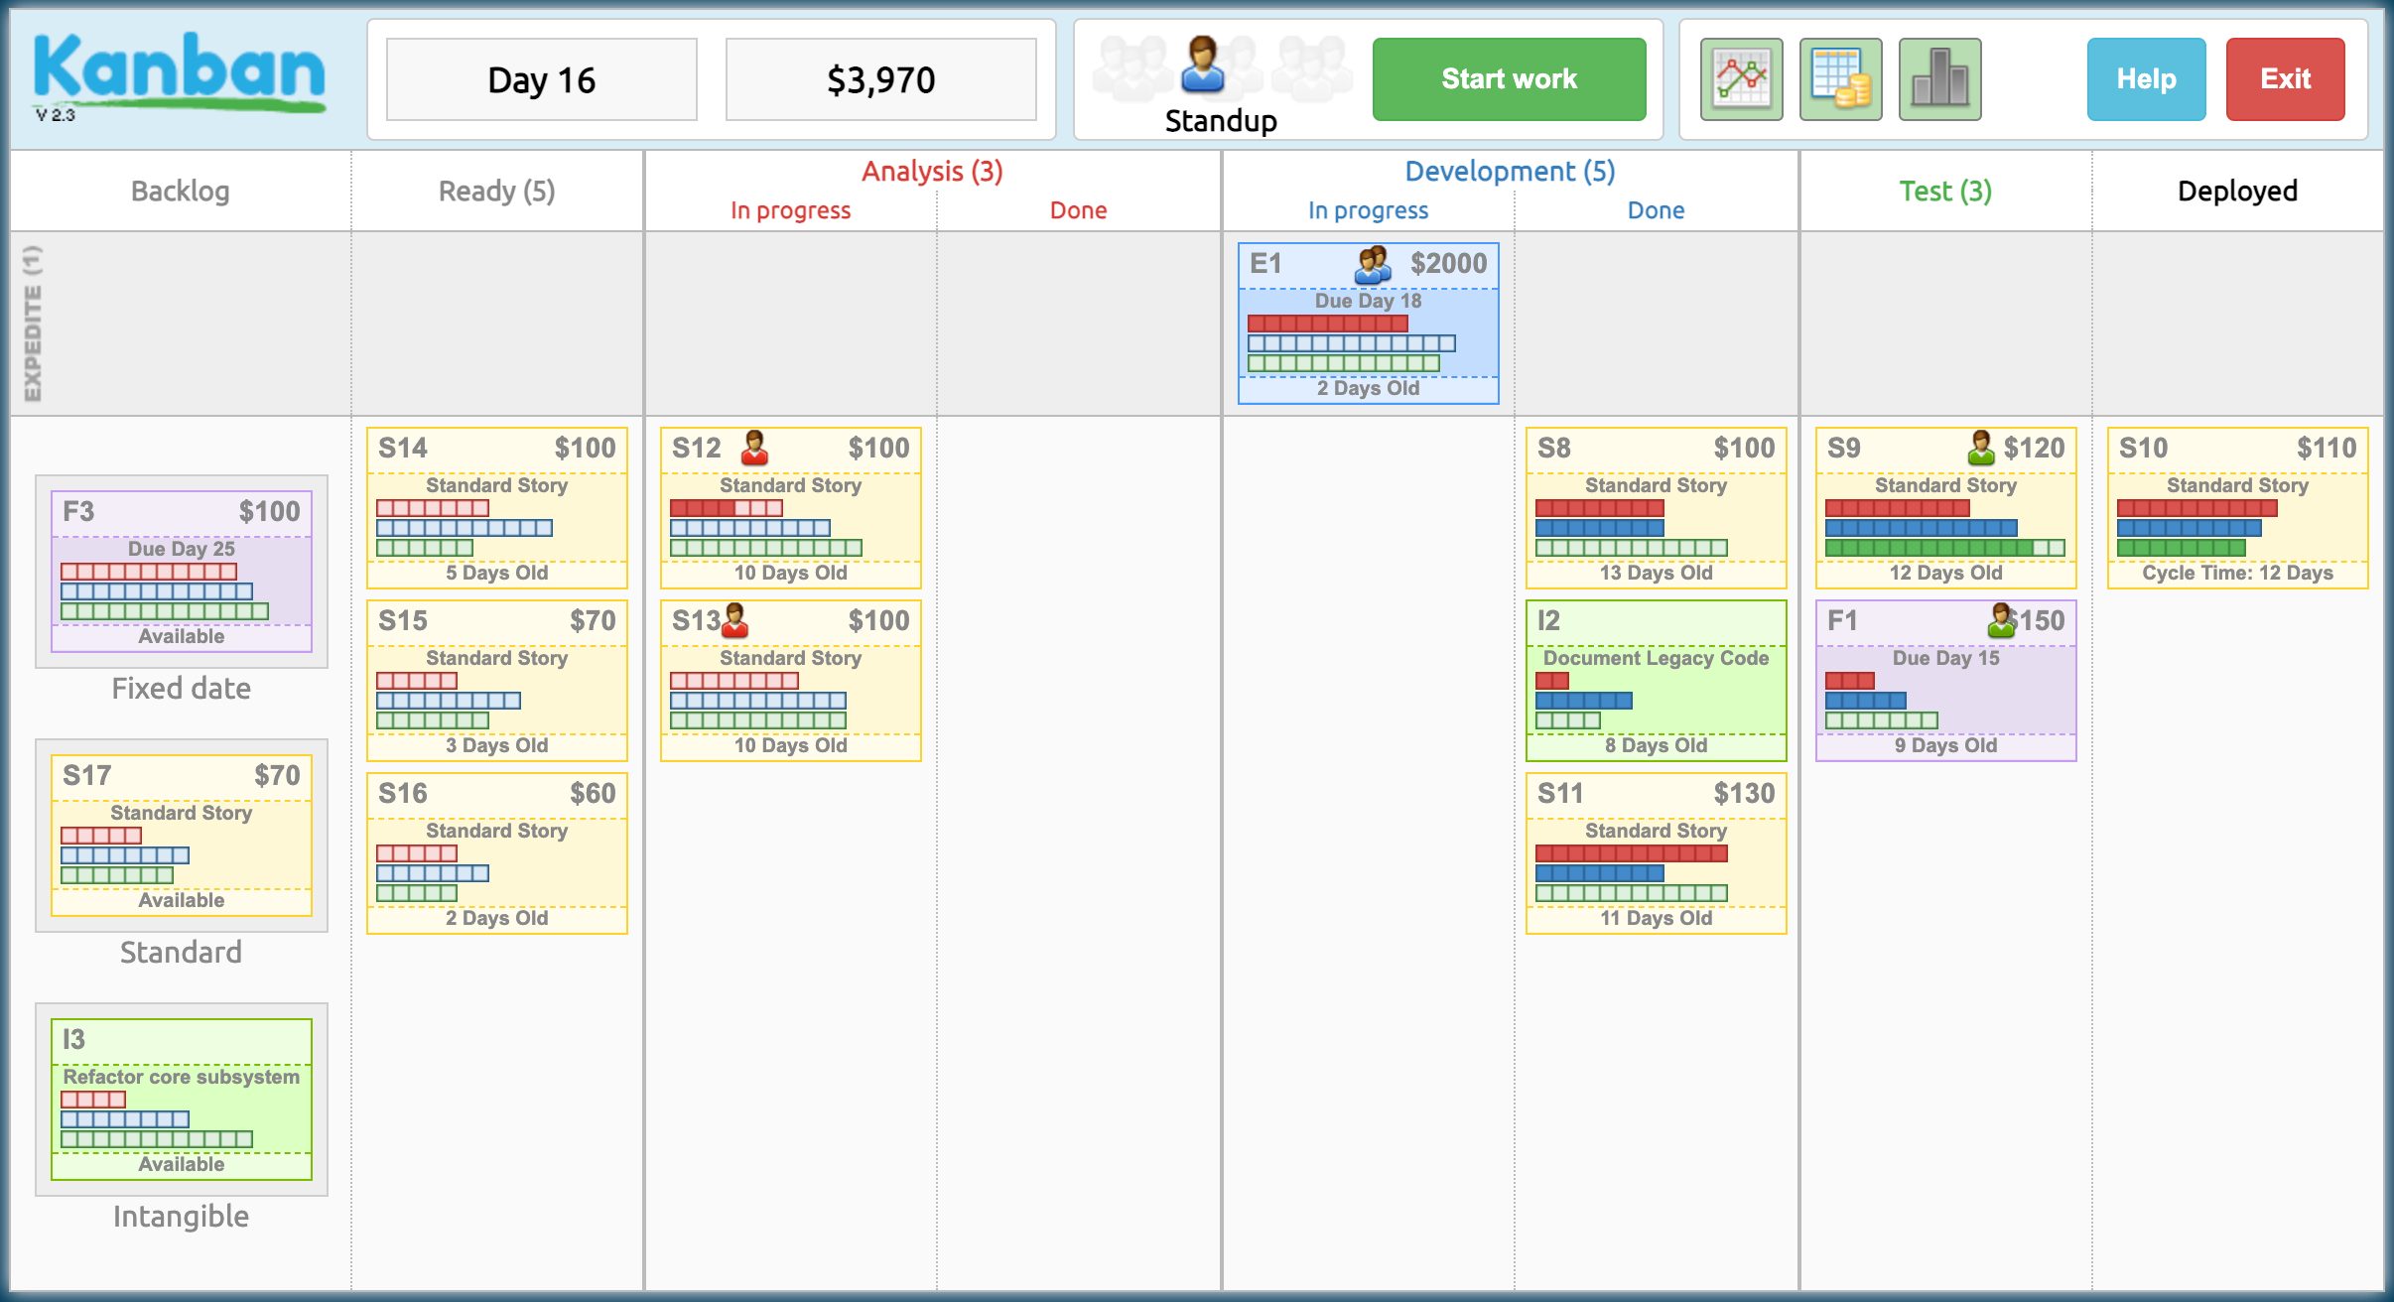Click the red Exit button

coord(2285,79)
